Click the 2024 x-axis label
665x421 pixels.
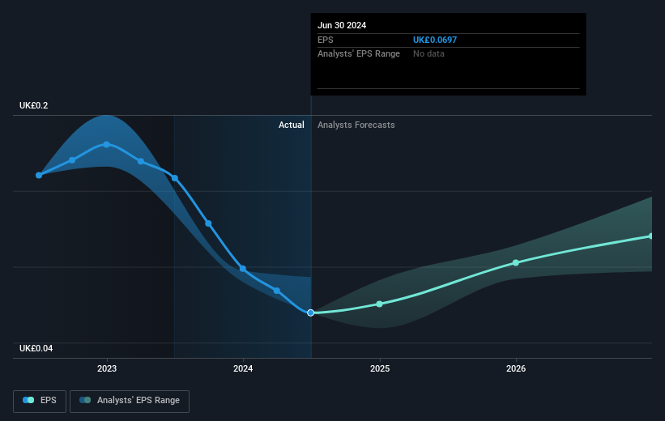click(x=243, y=368)
